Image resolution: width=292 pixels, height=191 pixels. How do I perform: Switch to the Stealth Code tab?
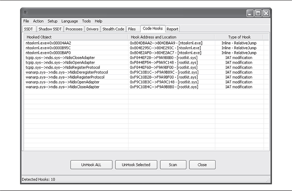[113, 29]
